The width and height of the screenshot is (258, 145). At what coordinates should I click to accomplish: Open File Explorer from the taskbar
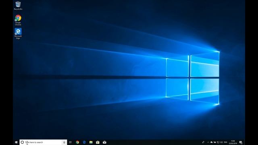coord(91,142)
